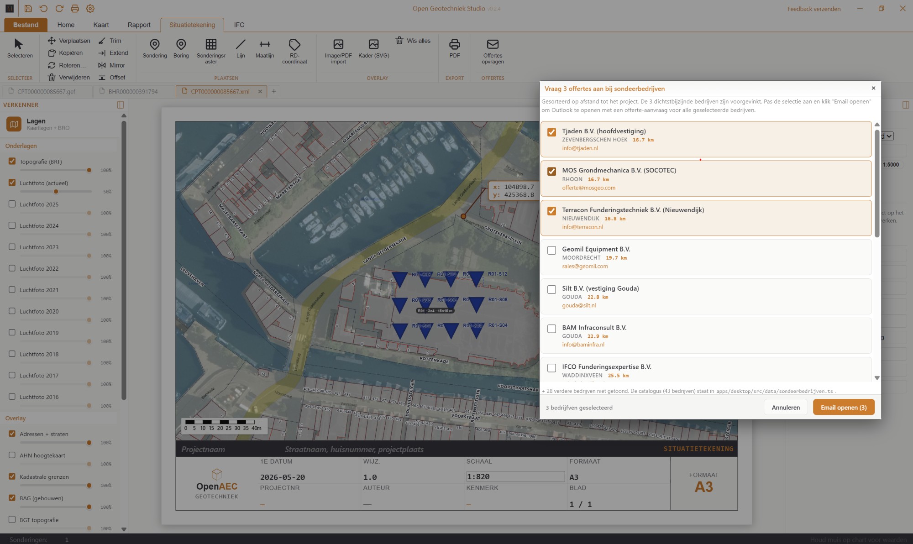Activate the Selecteren arrow tool
Image resolution: width=913 pixels, height=544 pixels.
point(20,48)
